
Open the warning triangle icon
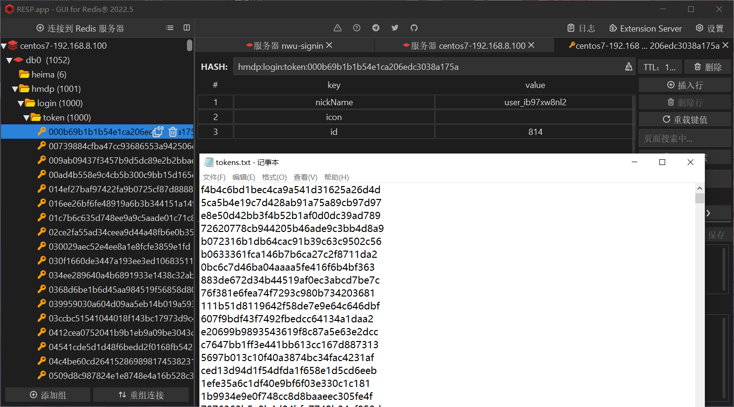[338, 28]
